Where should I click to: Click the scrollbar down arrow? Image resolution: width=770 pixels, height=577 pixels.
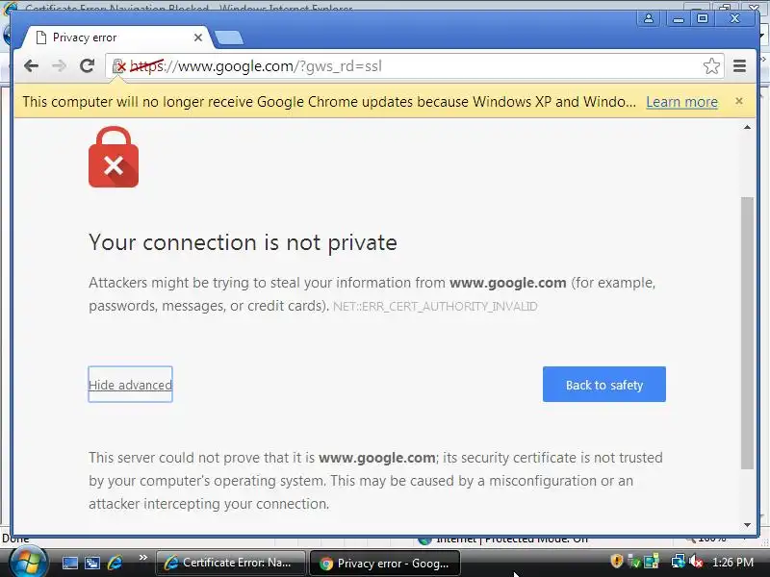coord(747,525)
